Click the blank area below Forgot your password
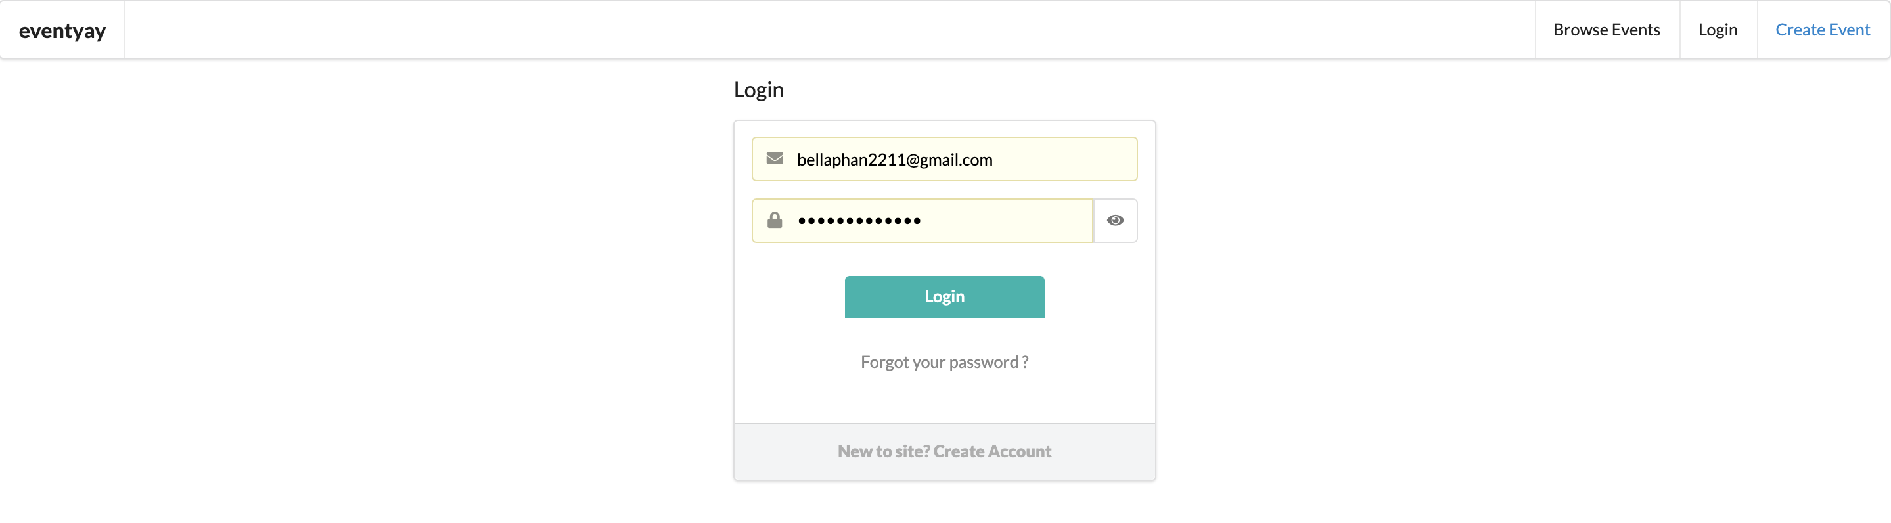Image resolution: width=1891 pixels, height=523 pixels. click(x=944, y=399)
